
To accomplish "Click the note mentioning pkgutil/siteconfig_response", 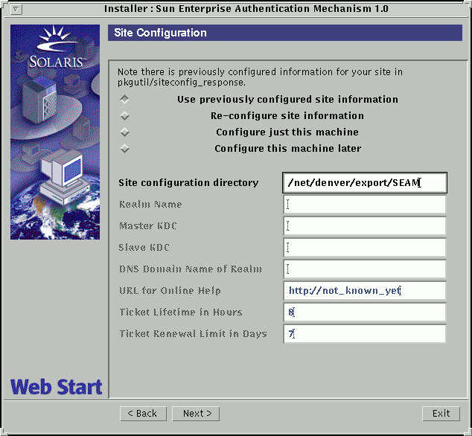I will (x=260, y=77).
